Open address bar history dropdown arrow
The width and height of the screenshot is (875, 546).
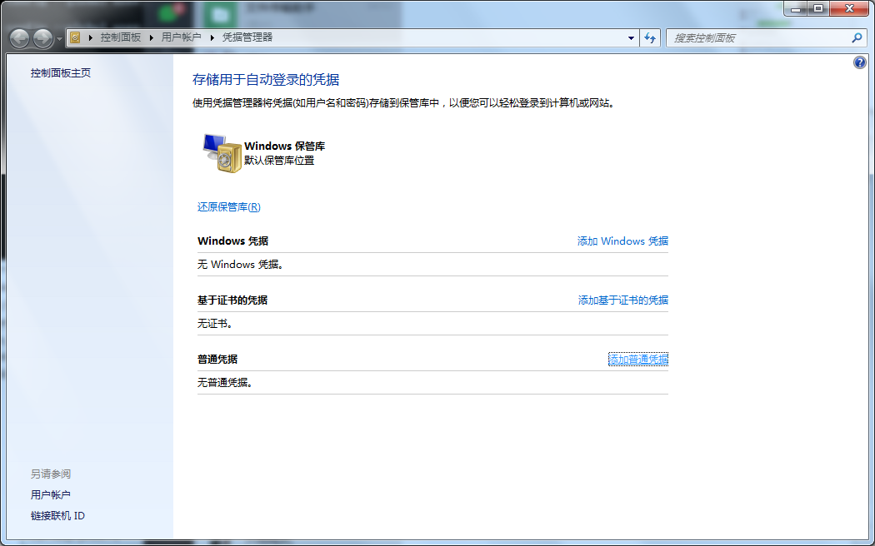[631, 38]
